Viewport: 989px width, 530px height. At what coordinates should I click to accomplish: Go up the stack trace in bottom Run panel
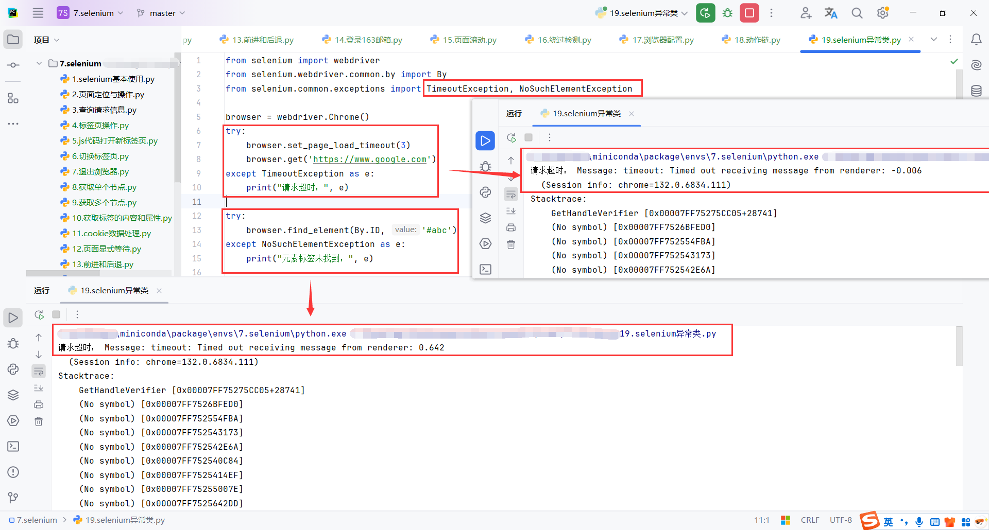tap(39, 338)
